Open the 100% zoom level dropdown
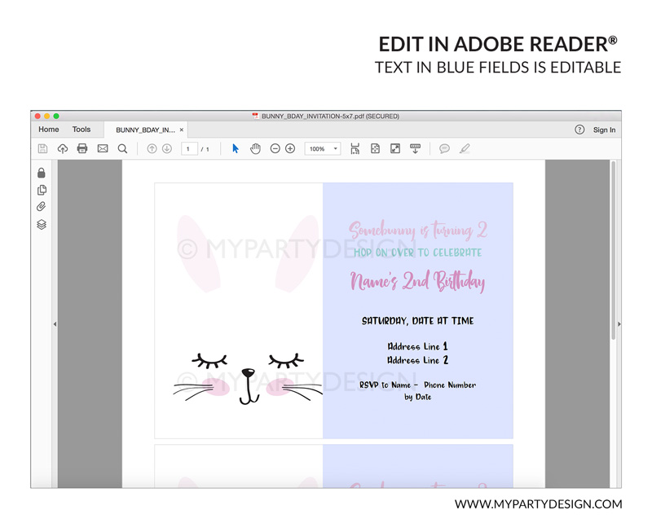The width and height of the screenshot is (652, 519). point(323,149)
